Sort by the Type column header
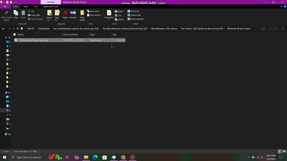 coord(100,34)
